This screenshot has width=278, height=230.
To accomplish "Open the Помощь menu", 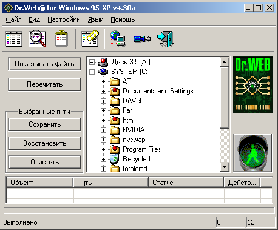I will 123,20.
